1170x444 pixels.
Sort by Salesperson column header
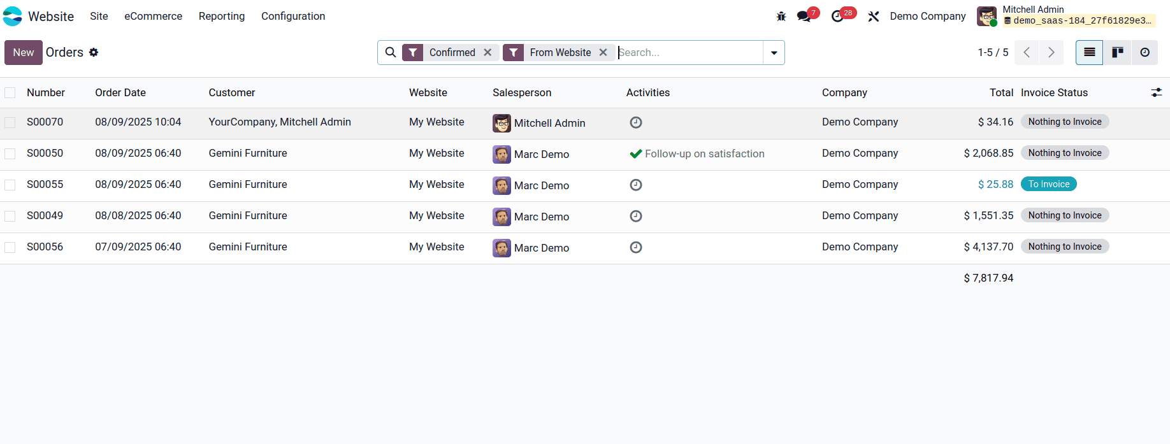[x=522, y=92]
